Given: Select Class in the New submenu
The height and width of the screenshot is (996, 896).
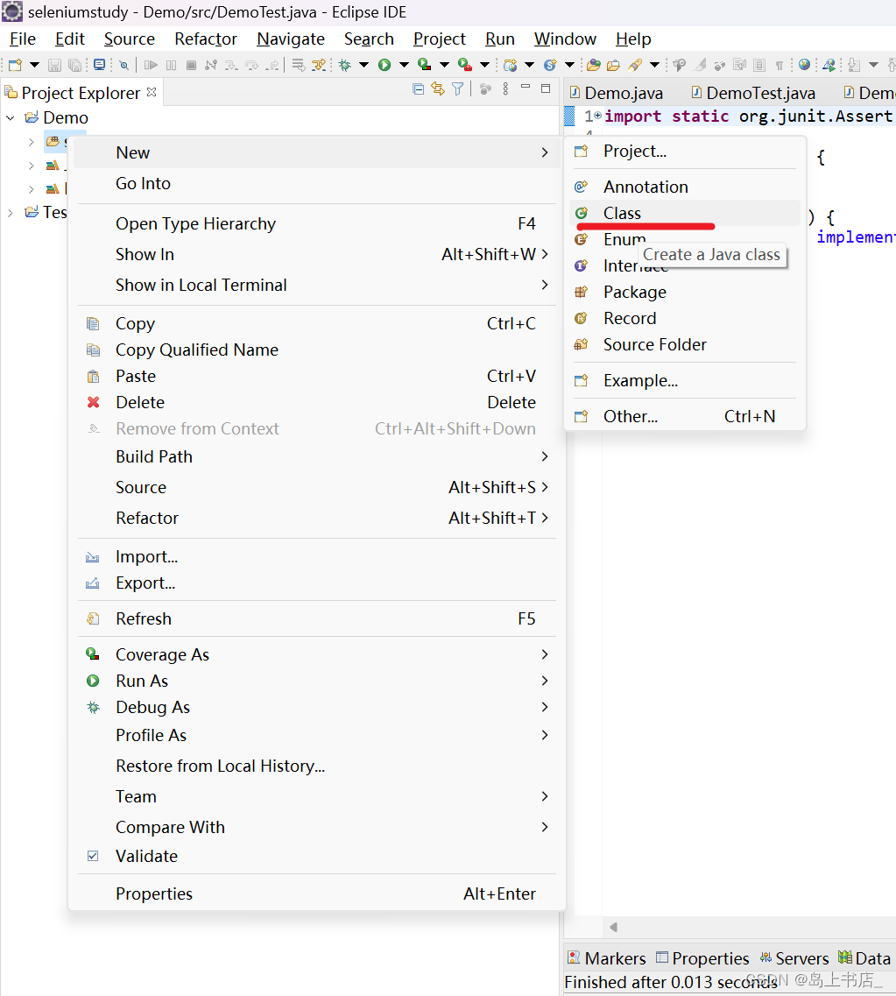Looking at the screenshot, I should (x=685, y=213).
